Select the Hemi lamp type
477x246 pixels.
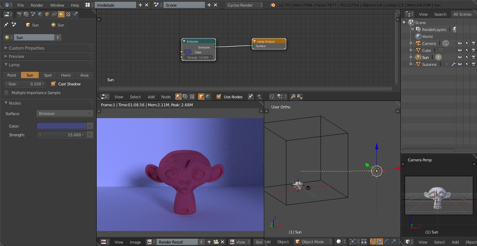(66, 75)
